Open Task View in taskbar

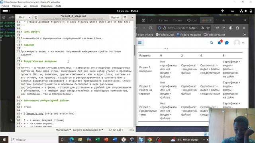click(63, 139)
